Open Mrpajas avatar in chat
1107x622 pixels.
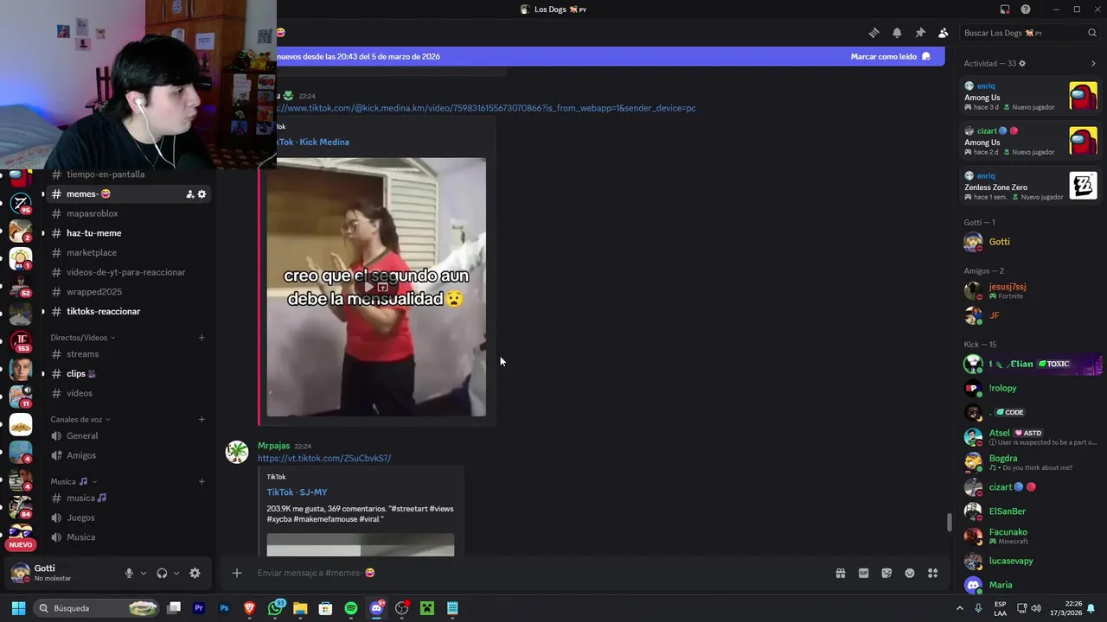pos(237,452)
